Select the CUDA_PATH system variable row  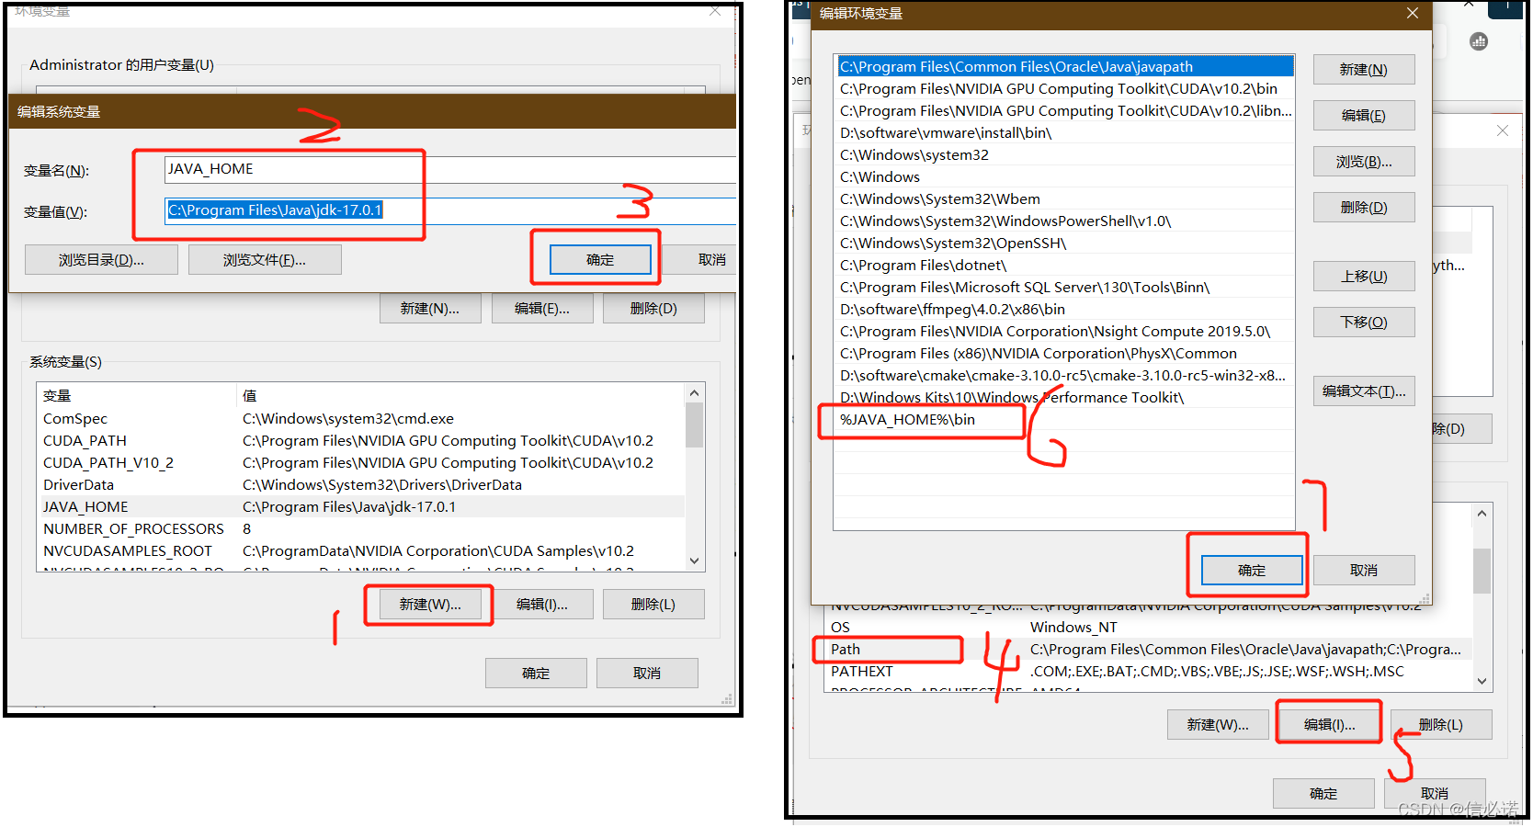pos(362,441)
